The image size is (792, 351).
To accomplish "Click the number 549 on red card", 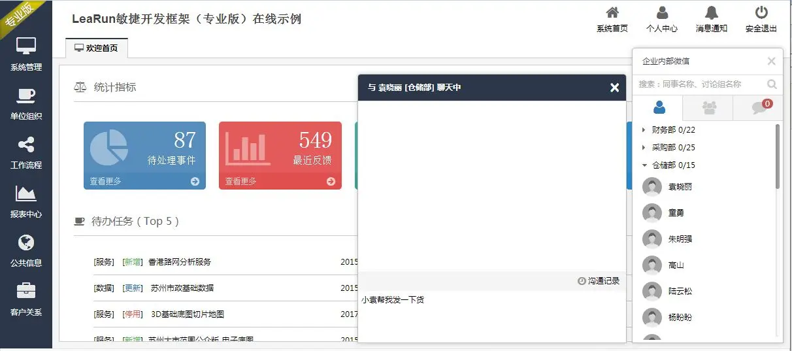I will (x=316, y=140).
